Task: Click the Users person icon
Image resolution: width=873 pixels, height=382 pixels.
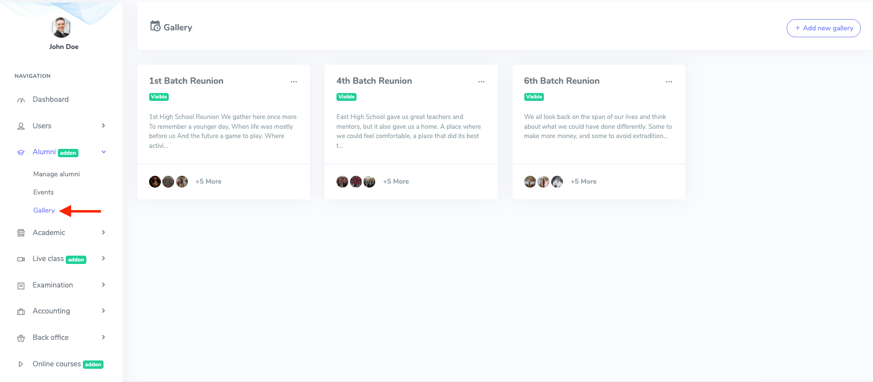Action: tap(21, 126)
